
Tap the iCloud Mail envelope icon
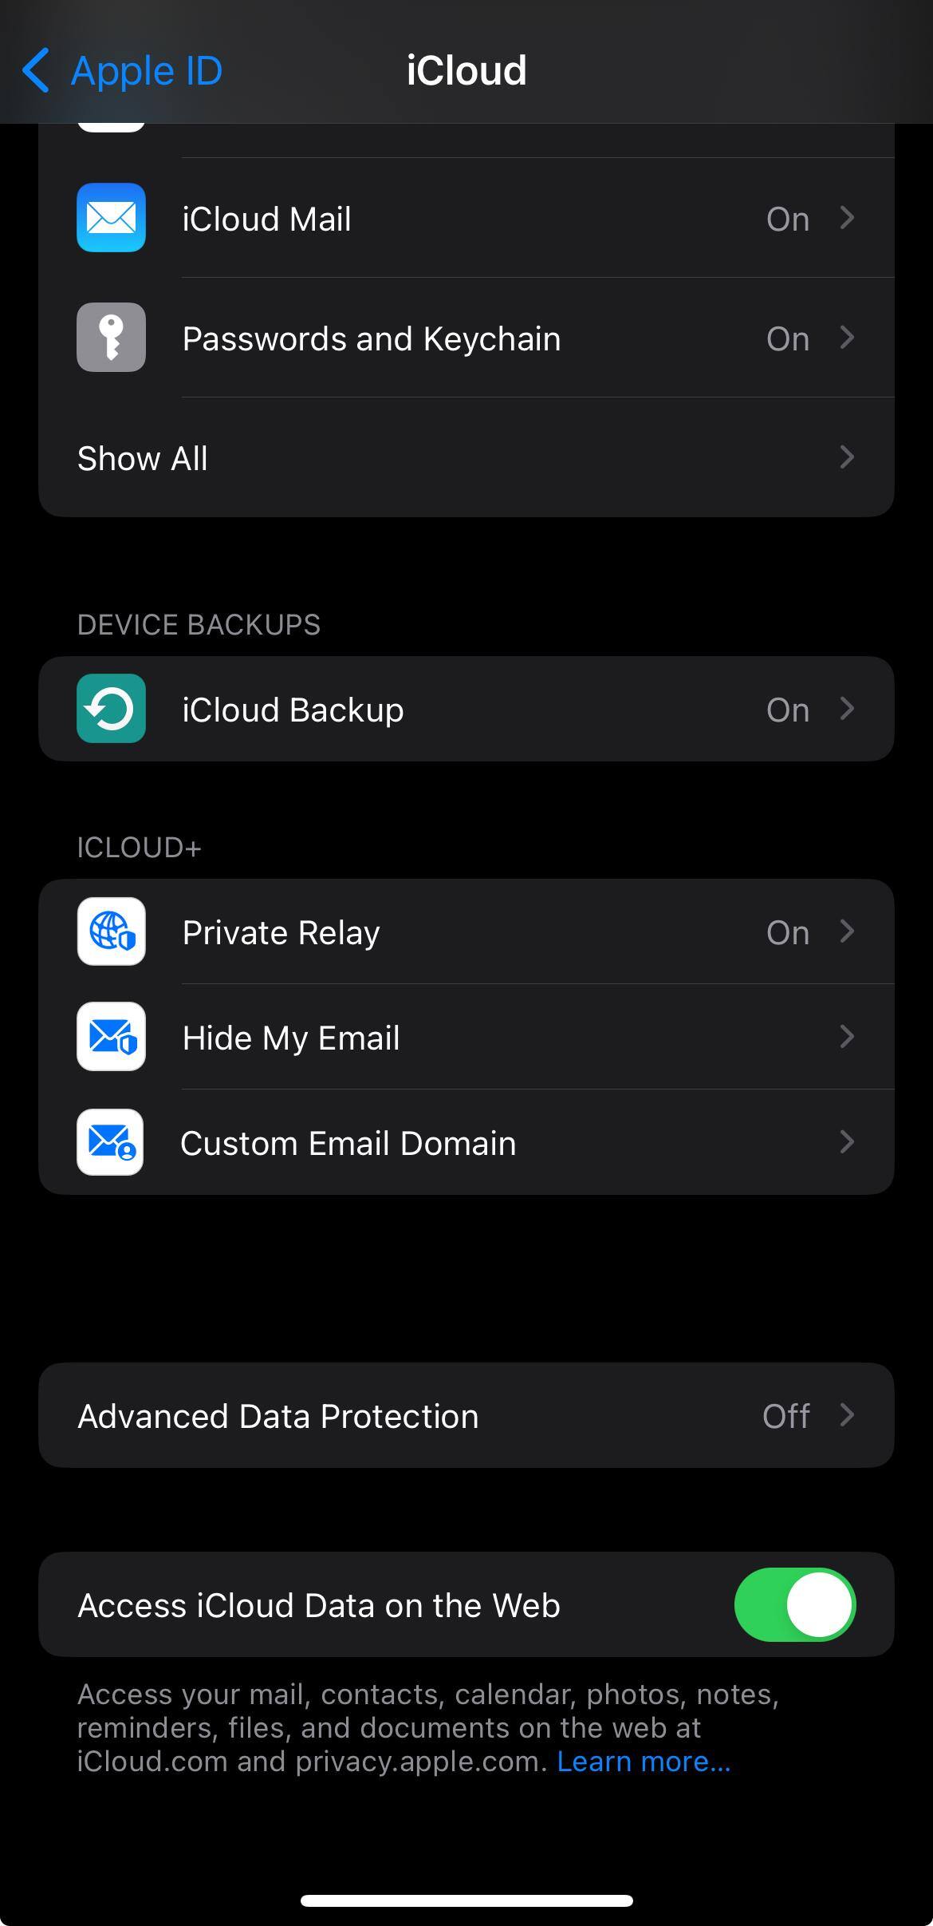click(x=111, y=218)
